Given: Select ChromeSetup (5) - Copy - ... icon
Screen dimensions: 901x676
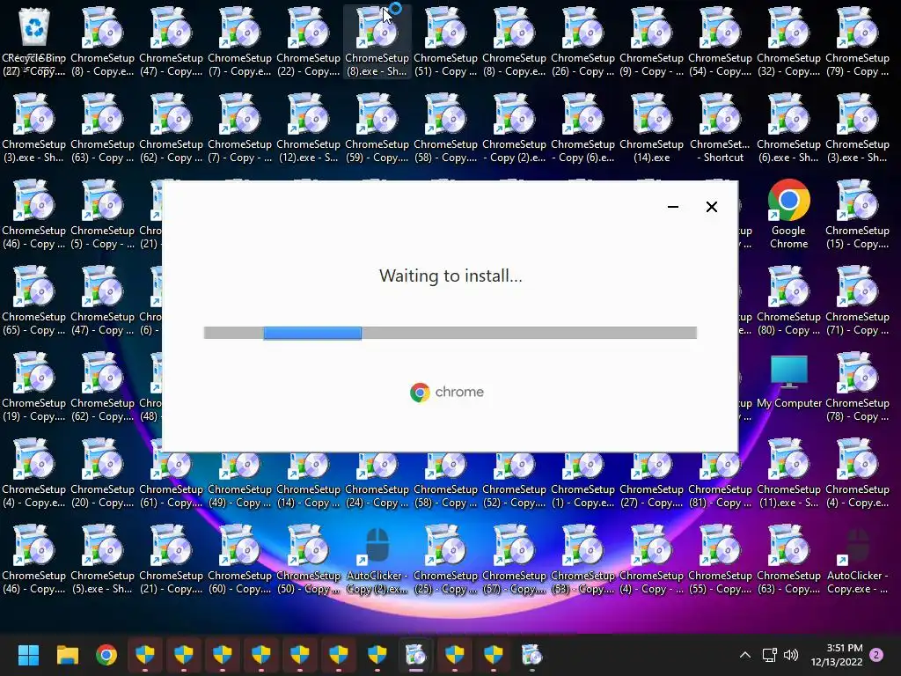Looking at the screenshot, I should [102, 215].
